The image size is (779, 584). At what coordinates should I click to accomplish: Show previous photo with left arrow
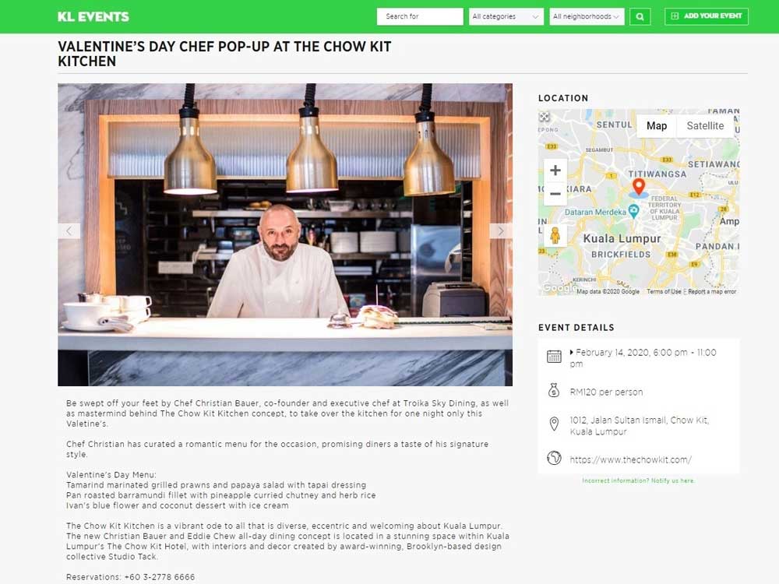(x=69, y=231)
